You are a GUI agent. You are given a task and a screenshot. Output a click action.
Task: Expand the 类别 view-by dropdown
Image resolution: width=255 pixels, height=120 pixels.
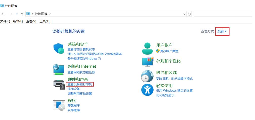(x=222, y=31)
